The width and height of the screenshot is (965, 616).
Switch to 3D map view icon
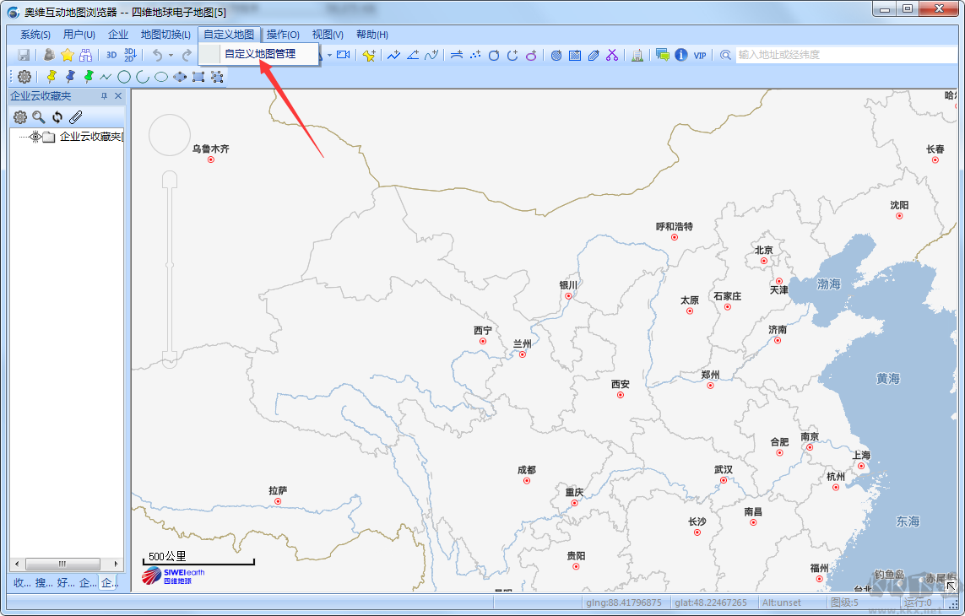click(111, 55)
